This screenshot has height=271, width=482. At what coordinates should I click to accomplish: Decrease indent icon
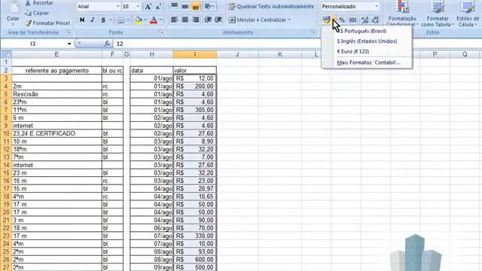(208, 20)
